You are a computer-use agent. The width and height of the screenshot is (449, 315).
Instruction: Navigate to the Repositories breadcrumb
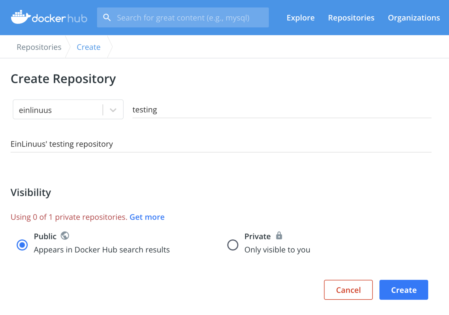(39, 47)
